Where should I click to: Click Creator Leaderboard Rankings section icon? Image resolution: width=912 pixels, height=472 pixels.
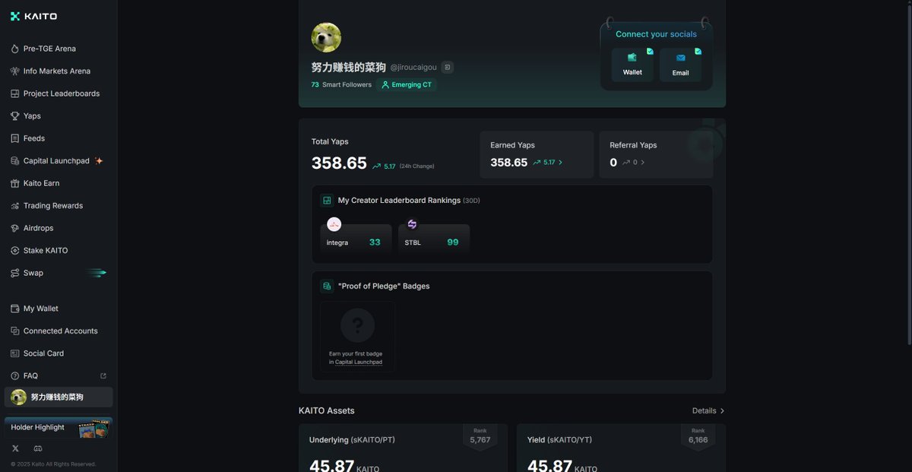(327, 201)
